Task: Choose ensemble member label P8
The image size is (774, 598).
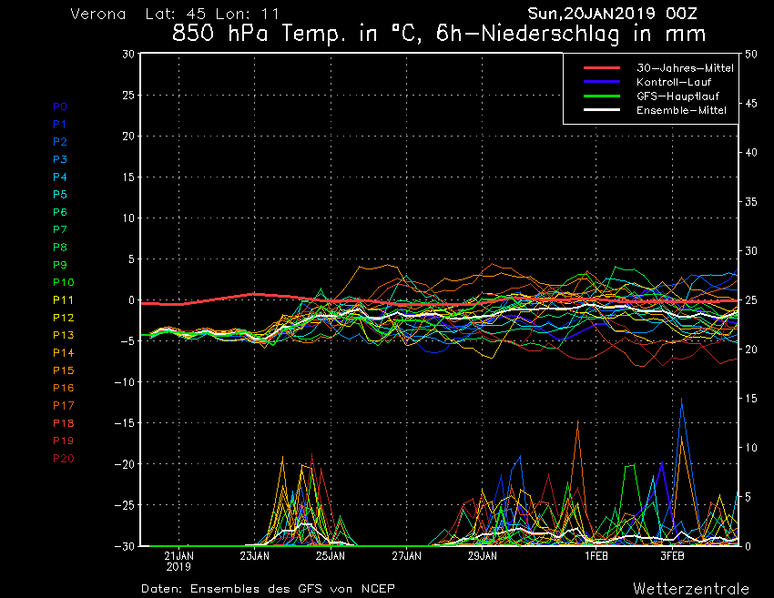Action: tap(60, 248)
